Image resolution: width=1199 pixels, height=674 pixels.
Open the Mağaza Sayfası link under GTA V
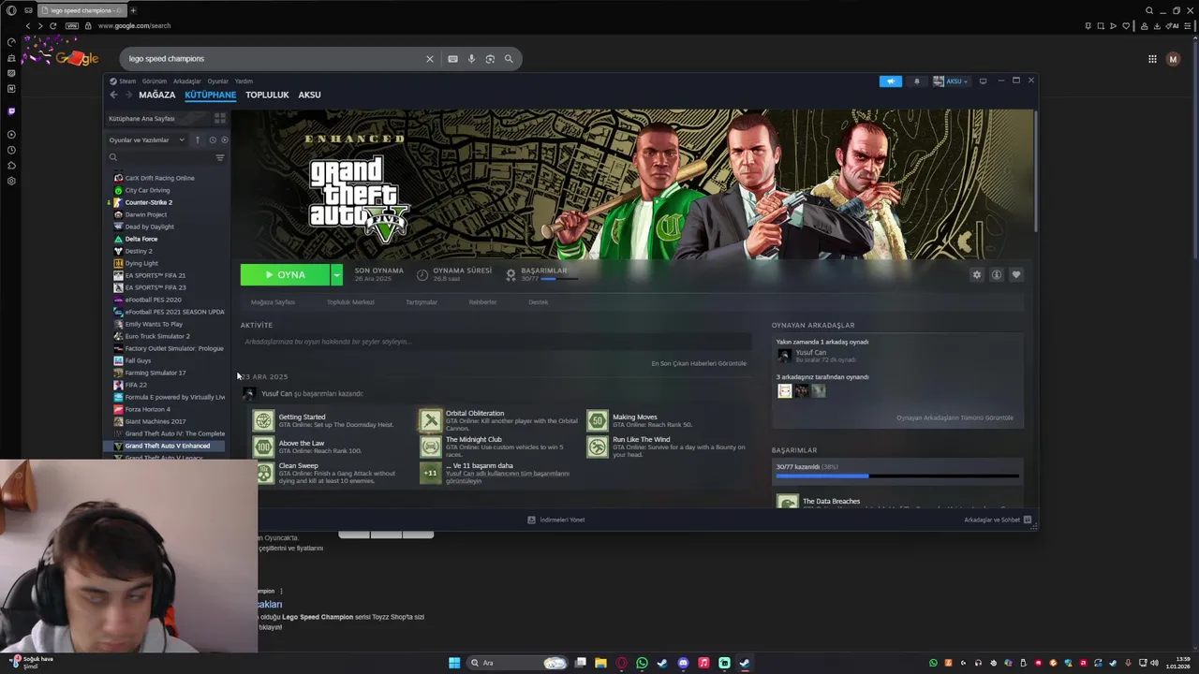[x=273, y=302]
